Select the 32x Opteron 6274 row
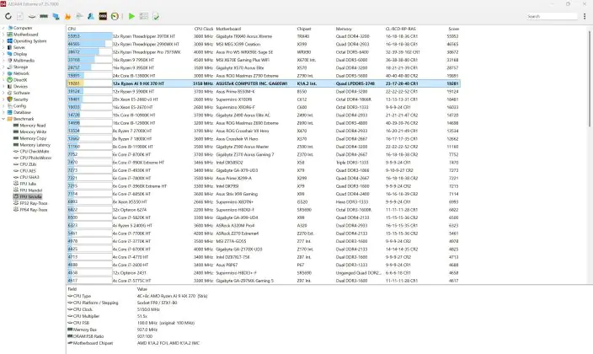Image resolution: width=593 pixels, height=354 pixels. coord(264,210)
